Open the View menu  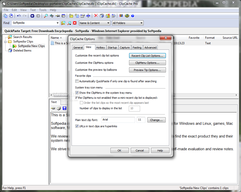(x=23, y=10)
